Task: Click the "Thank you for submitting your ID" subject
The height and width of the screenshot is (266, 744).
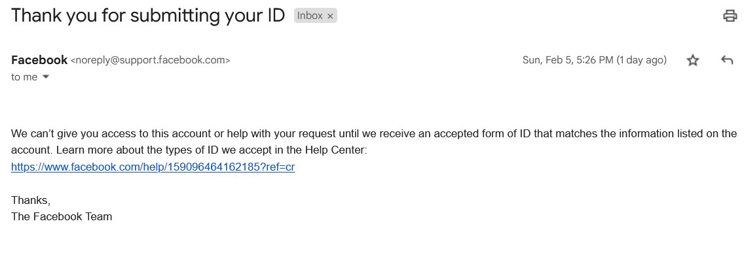Action: 148,16
